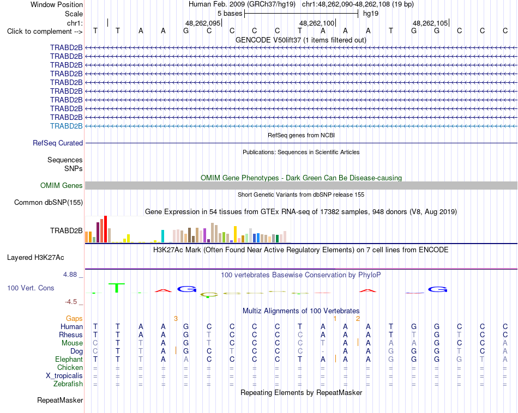Viewport: 518px width, 413px height.
Task: Click the hg19 text beside the scale bar
Action: click(371, 14)
